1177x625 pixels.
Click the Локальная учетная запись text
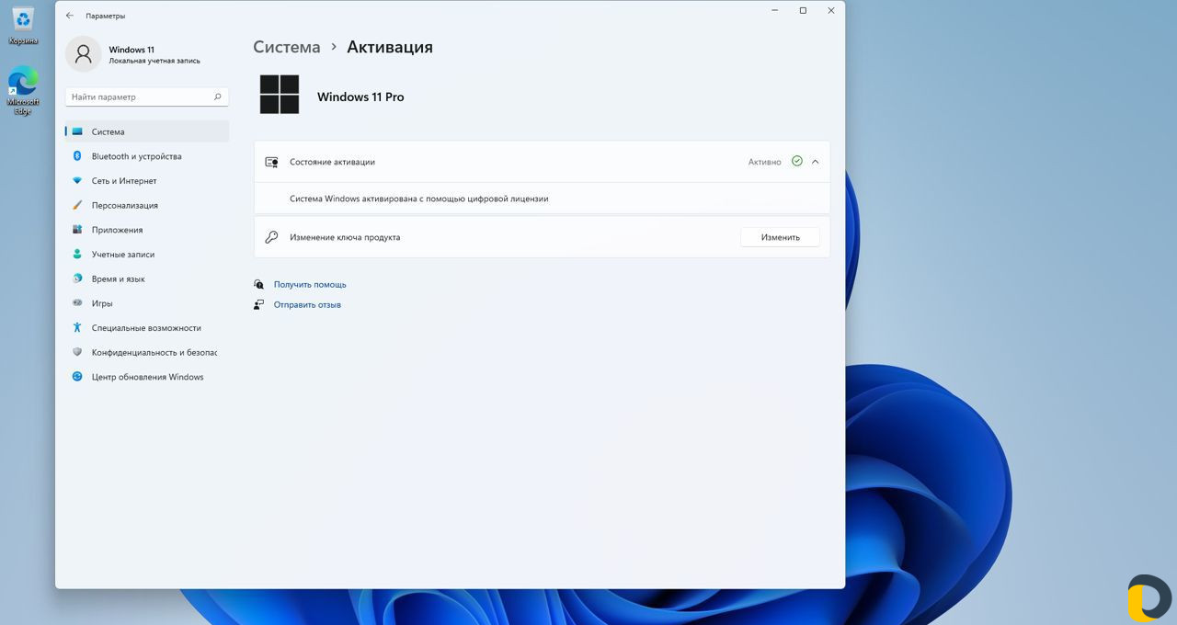point(154,61)
